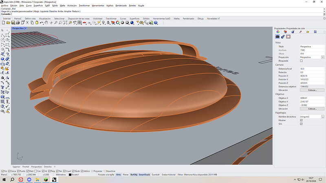Viewport: 326px width, 183px height.
Task: Open the four-viewport layout icon
Action: (x=79, y=23)
